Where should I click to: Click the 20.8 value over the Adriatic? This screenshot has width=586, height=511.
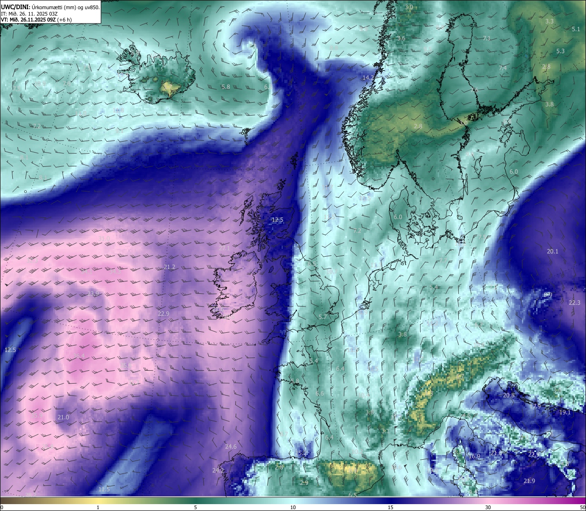point(509,395)
